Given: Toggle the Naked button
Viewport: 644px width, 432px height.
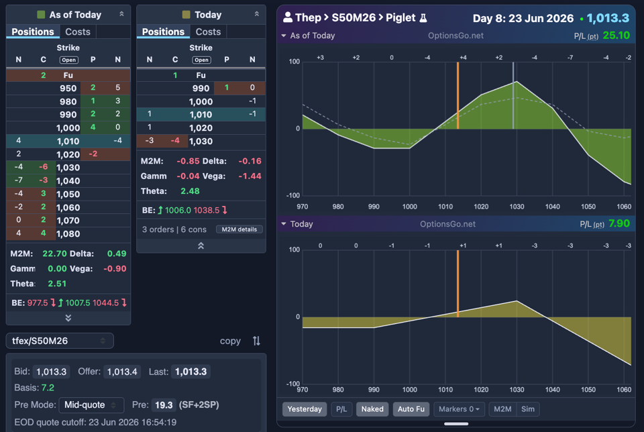Looking at the screenshot, I should click(x=372, y=409).
